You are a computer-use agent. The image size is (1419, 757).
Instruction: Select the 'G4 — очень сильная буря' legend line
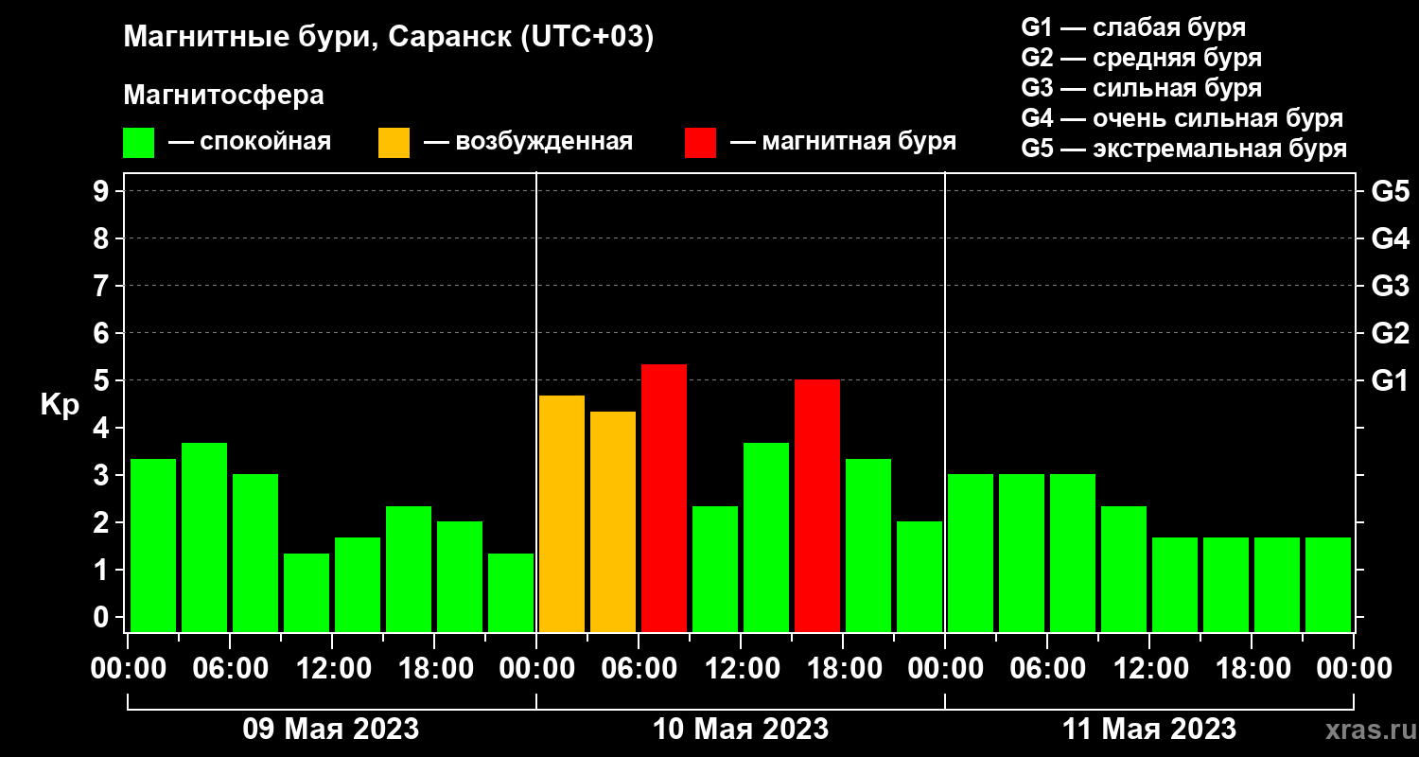click(1182, 118)
